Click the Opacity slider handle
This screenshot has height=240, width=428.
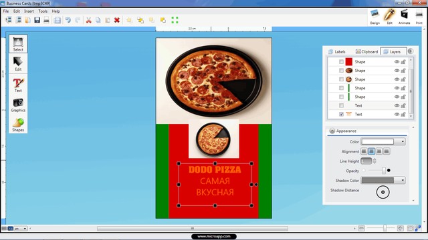click(x=383, y=171)
